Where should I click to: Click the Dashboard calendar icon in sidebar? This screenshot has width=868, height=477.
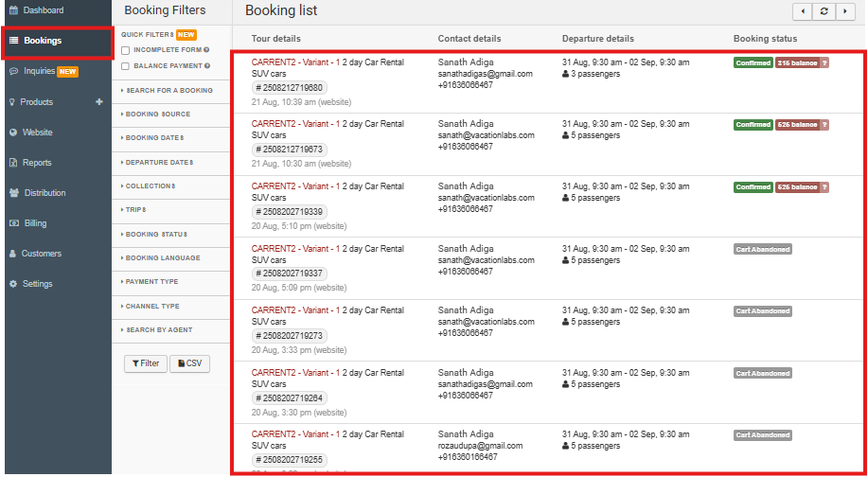click(12, 10)
